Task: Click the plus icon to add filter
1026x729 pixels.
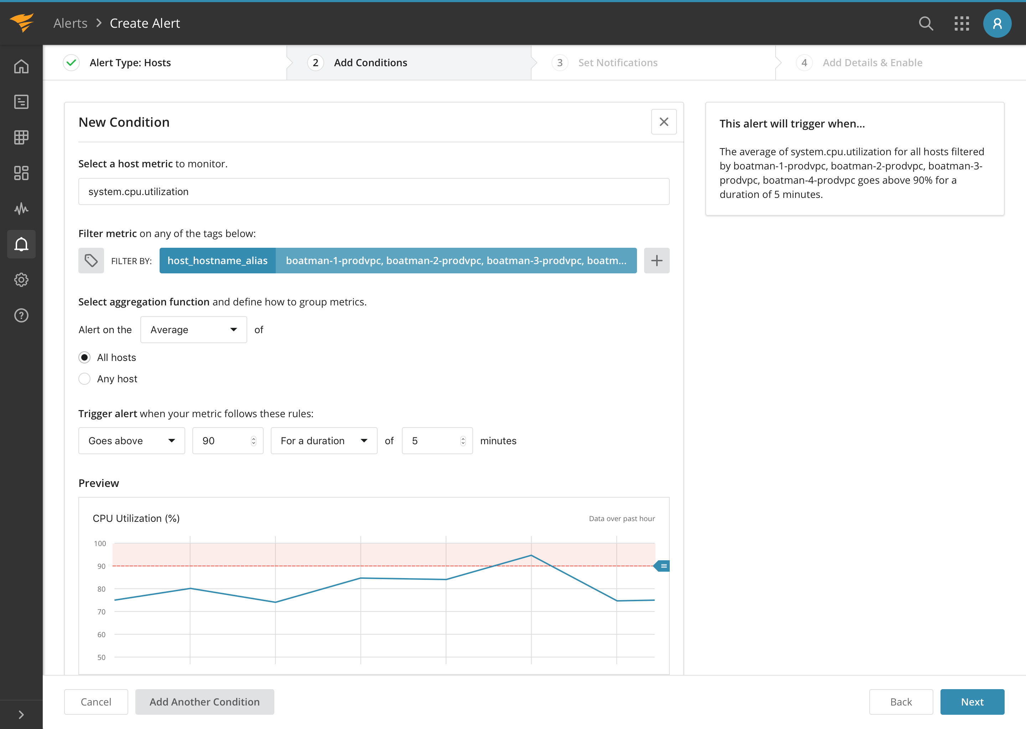Action: coord(656,260)
